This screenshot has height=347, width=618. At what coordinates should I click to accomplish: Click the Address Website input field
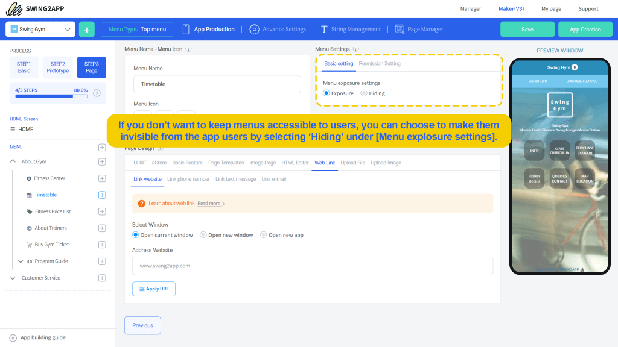pos(313,266)
